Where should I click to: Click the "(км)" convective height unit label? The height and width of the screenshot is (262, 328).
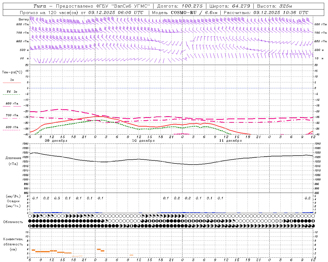coord(13,249)
